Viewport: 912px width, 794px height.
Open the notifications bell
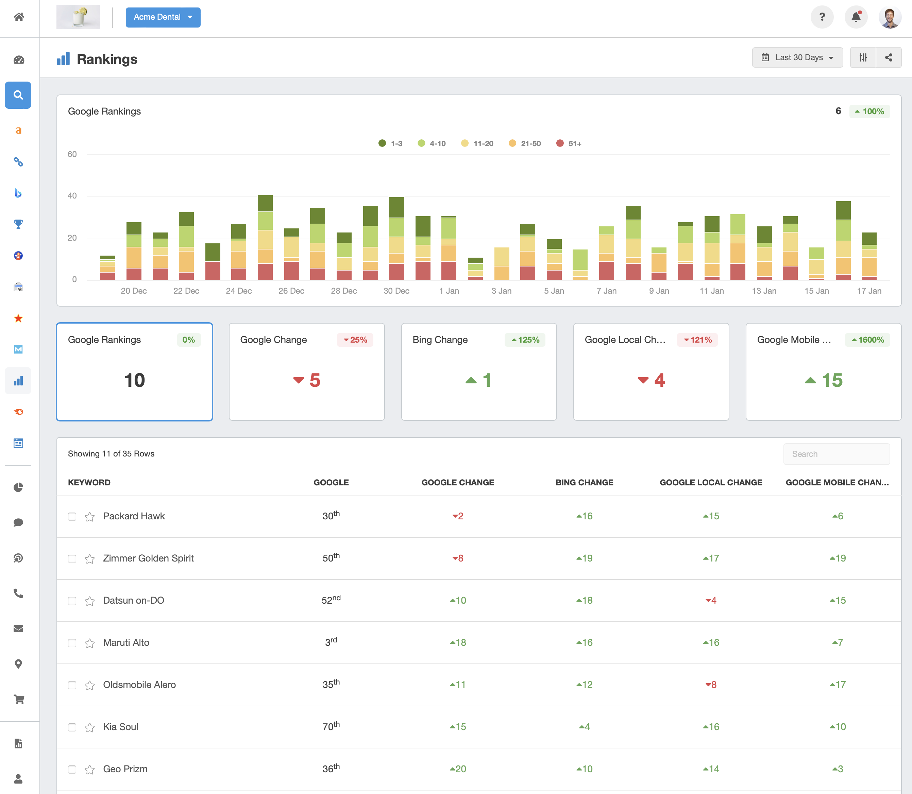[856, 17]
